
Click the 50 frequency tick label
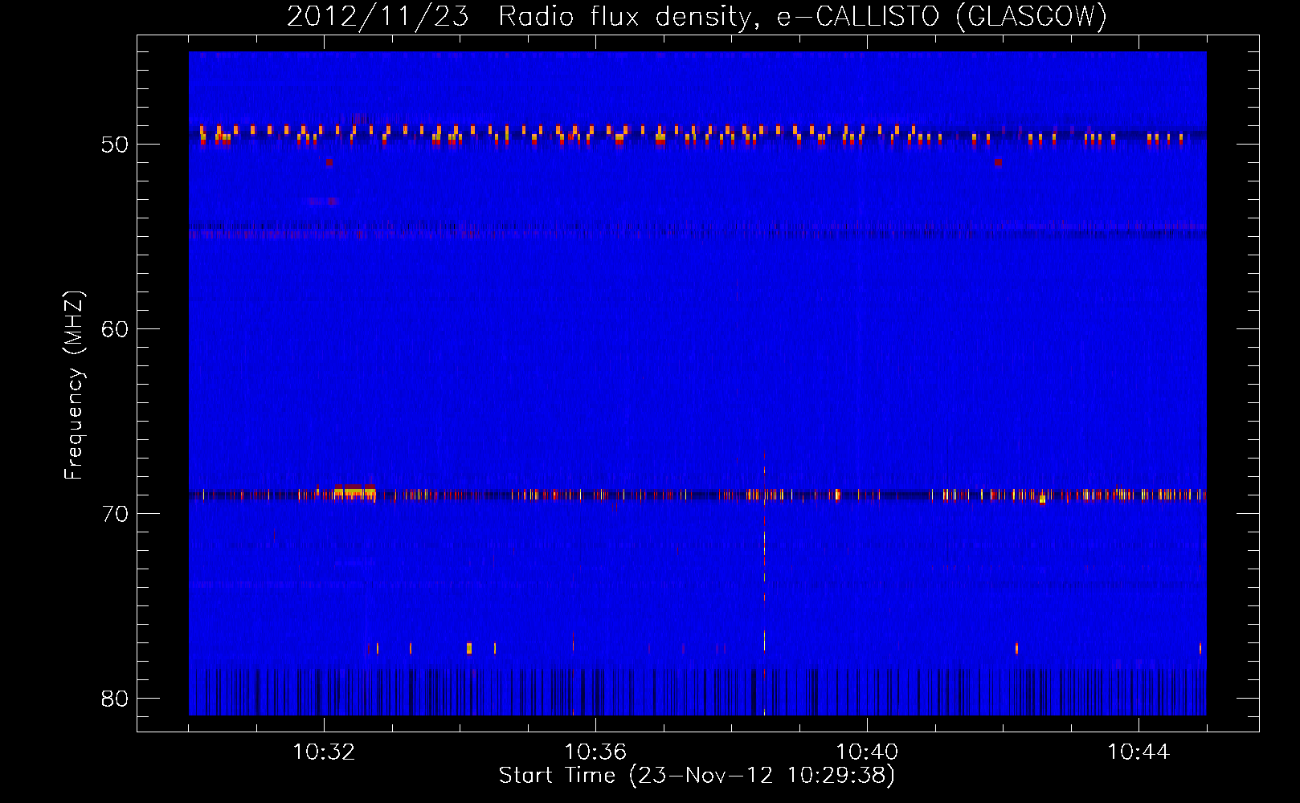point(115,145)
